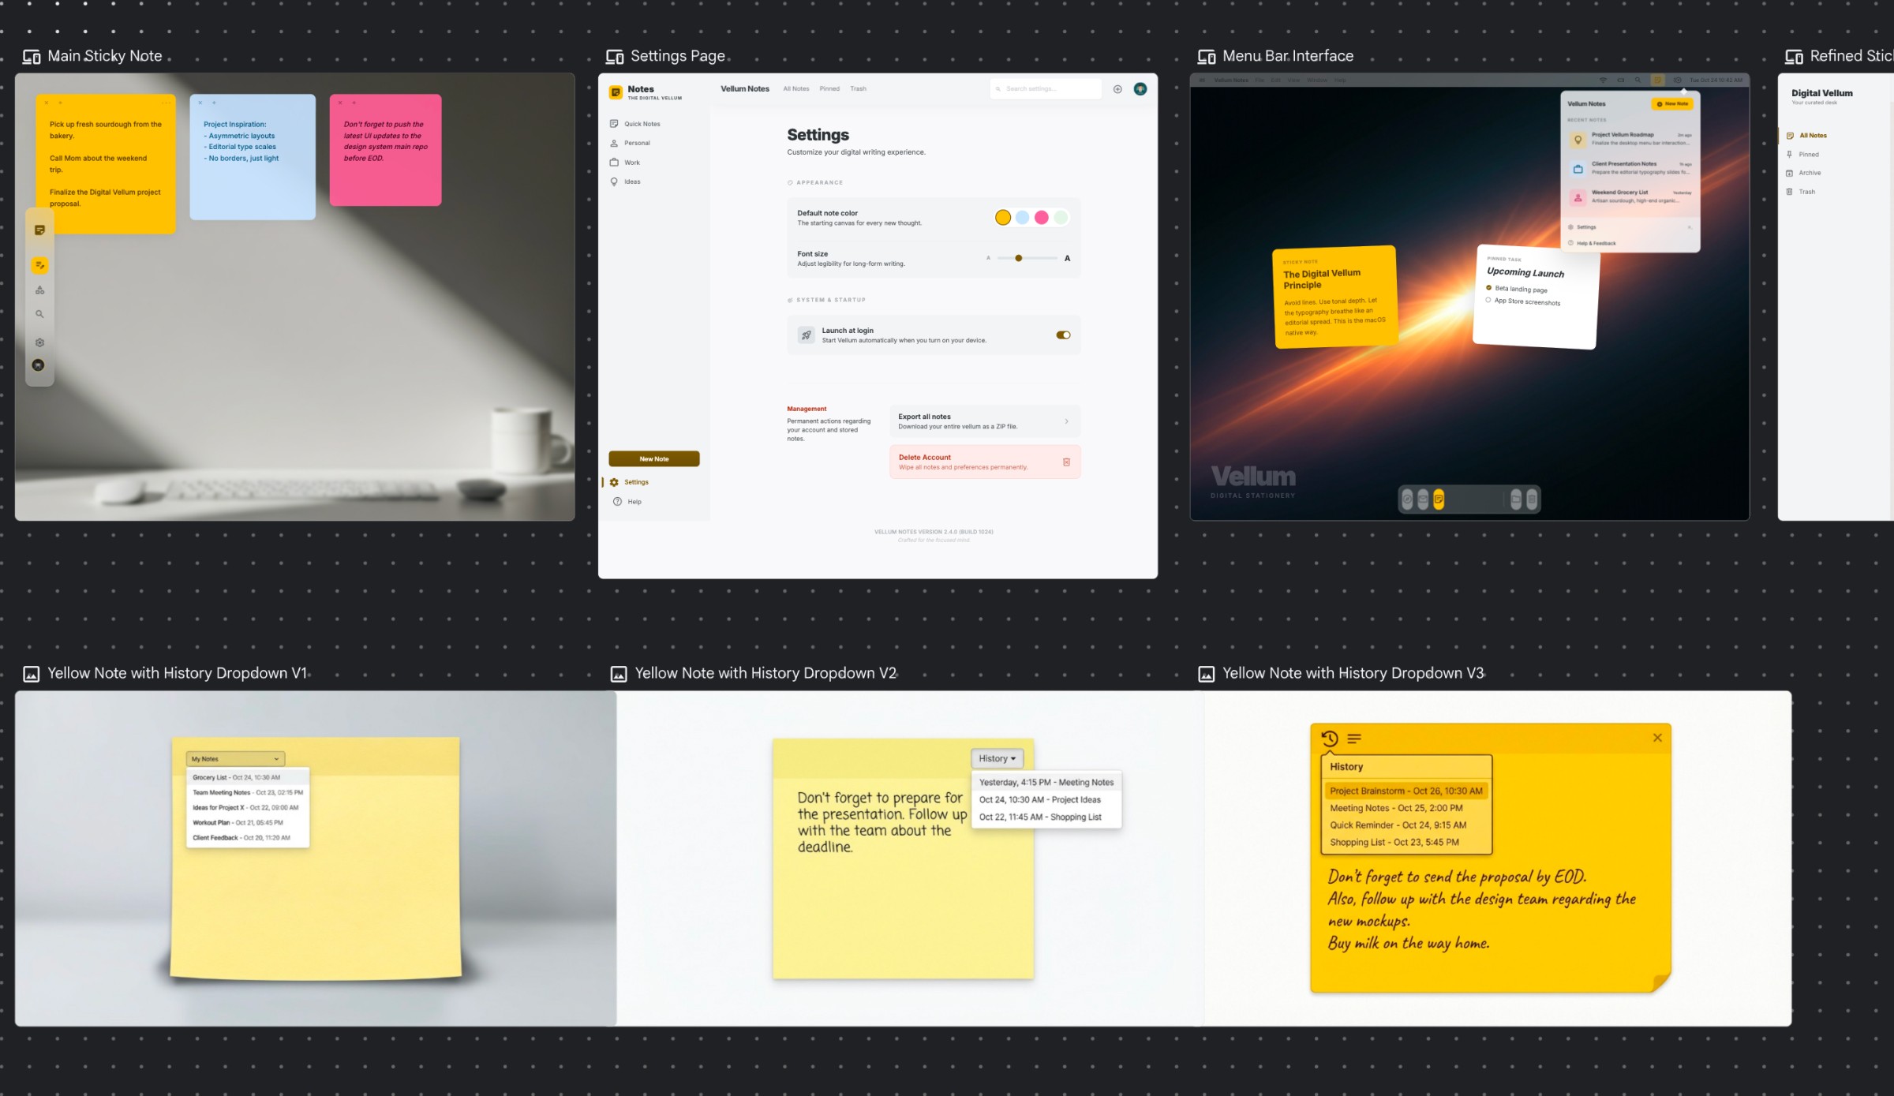Open the History dropdown button on V2 note
1894x1096 pixels.
pos(997,758)
